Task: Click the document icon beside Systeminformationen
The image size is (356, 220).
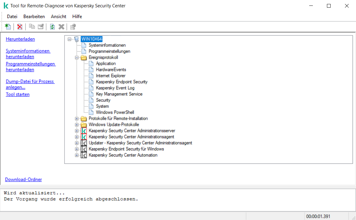Action: click(84, 45)
